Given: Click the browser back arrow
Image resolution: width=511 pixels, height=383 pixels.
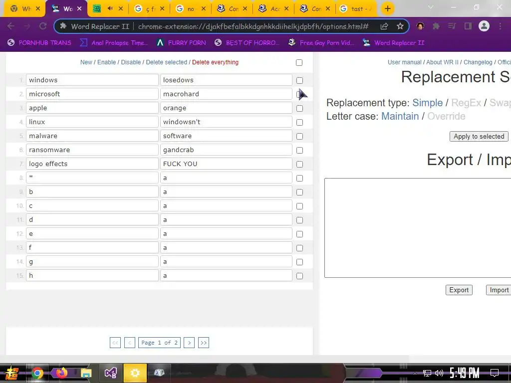Looking at the screenshot, I should [x=11, y=26].
